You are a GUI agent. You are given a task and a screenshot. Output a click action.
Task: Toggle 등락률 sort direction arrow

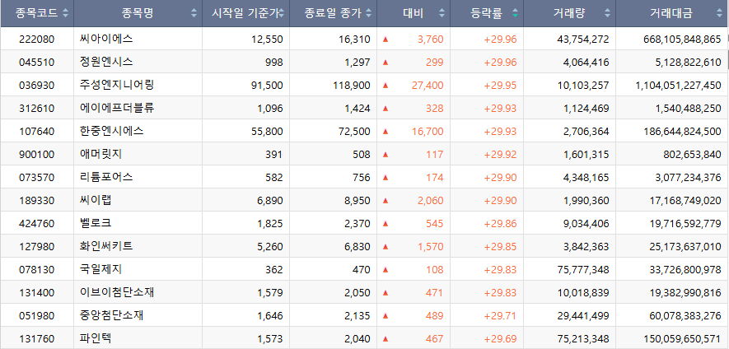515,13
